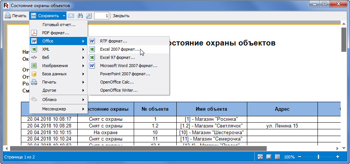Click the Print printer icon in toolbar
Image resolution: width=350 pixels, height=164 pixels.
tap(8, 16)
